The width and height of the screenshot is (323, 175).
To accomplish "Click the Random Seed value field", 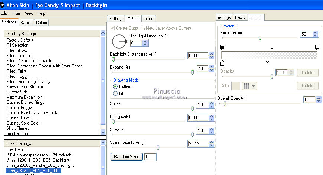I will [150, 157].
